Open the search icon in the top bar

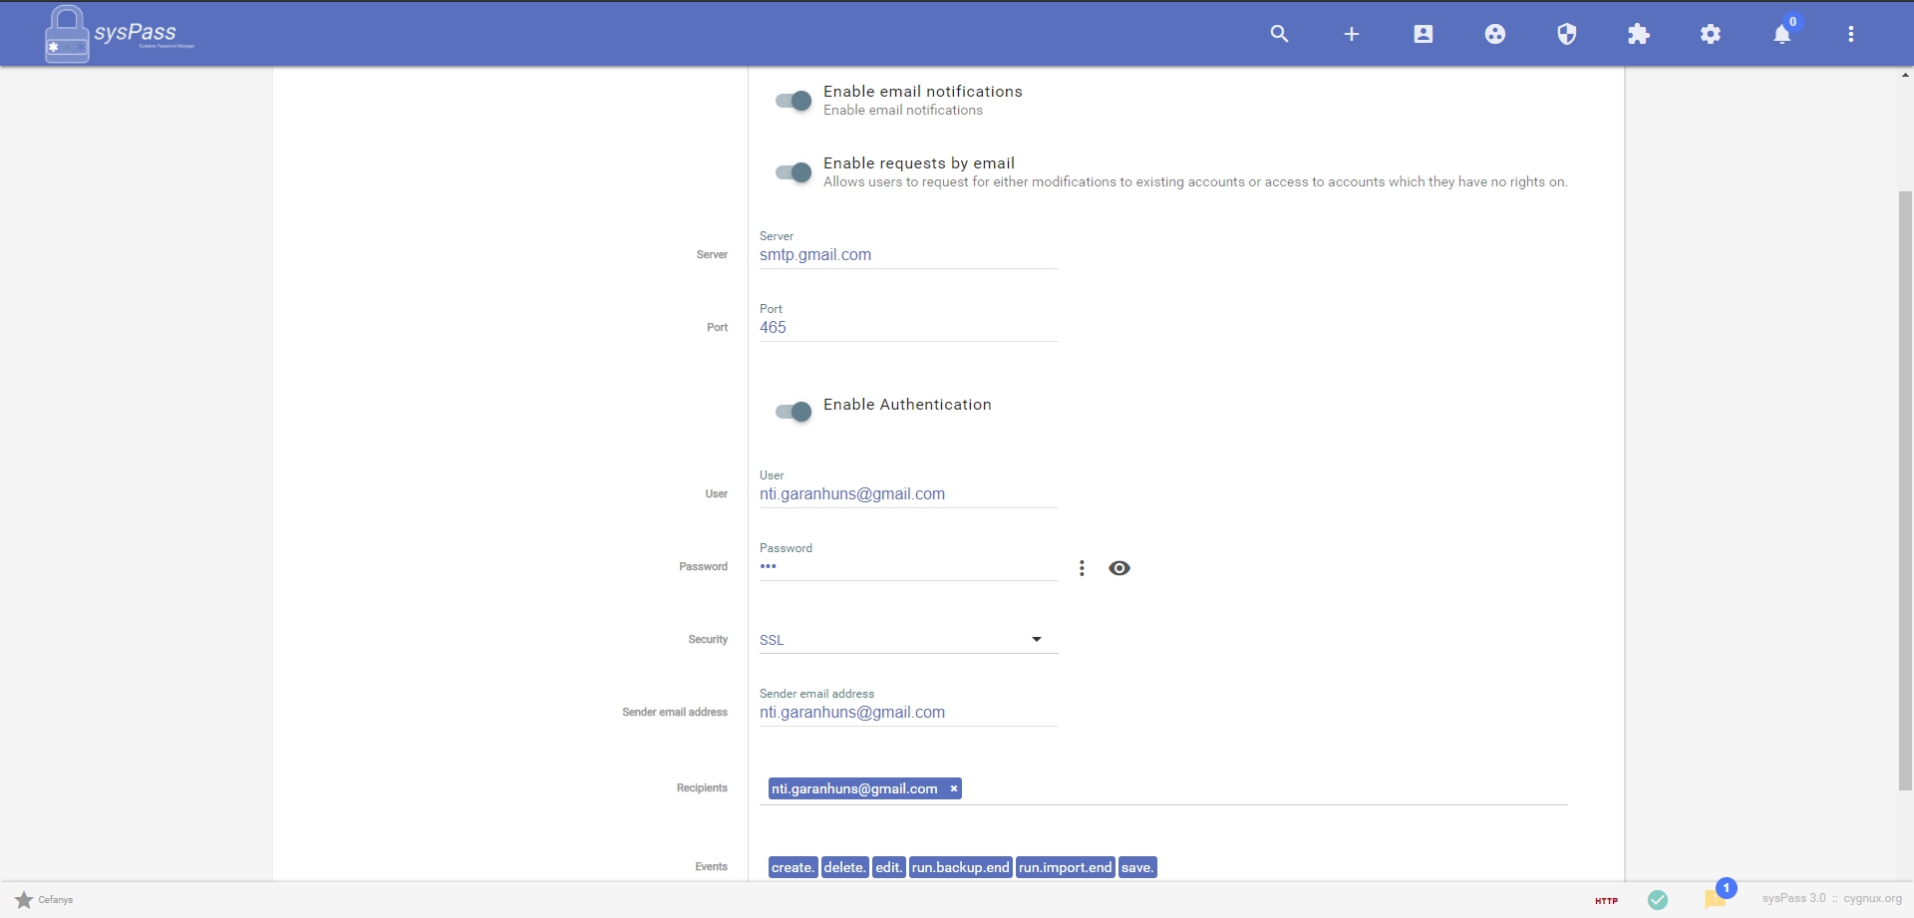pyautogui.click(x=1279, y=34)
